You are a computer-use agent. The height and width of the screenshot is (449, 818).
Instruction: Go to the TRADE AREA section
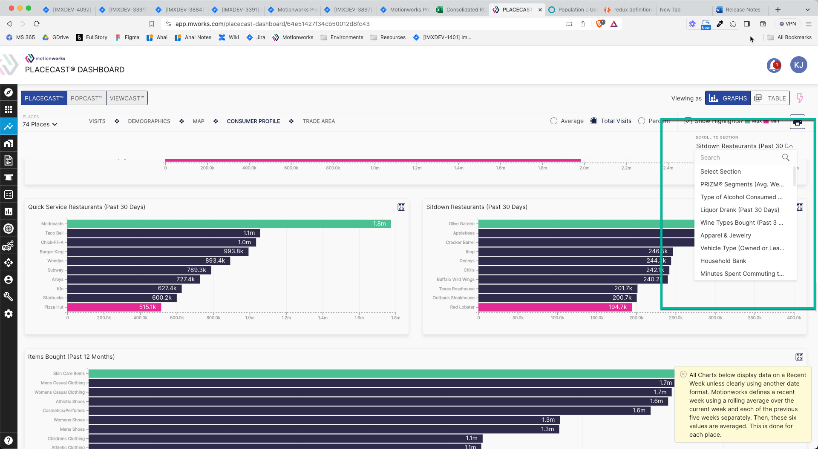pyautogui.click(x=319, y=121)
